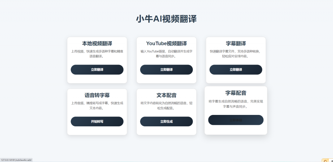This screenshot has width=333, height=162.
Task: Click 立即生成 in the 文本配音 card
Action: point(166,121)
